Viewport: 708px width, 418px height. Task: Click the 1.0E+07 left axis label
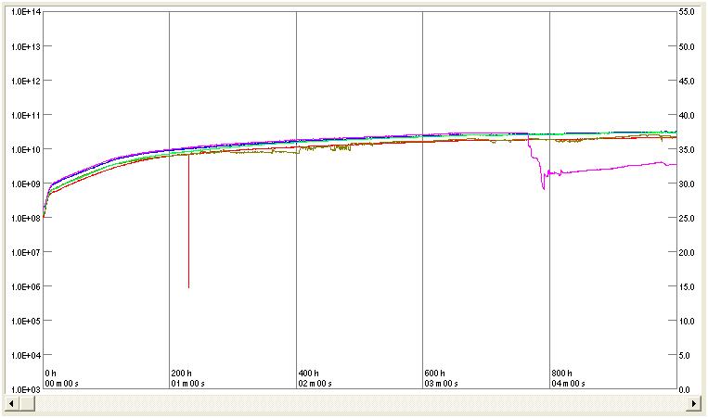tap(26, 252)
